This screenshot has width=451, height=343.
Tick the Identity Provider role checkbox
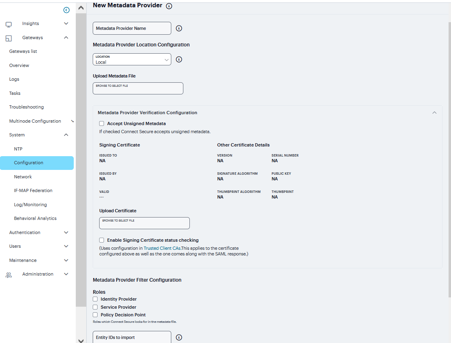click(95, 299)
